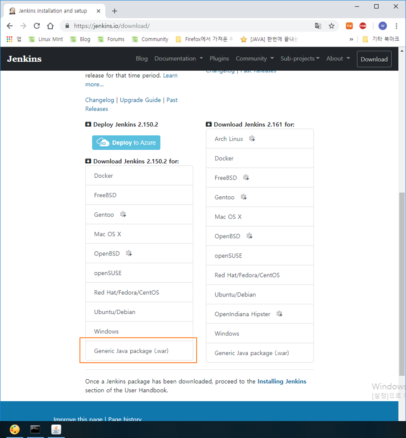Expand the Documentation dropdown menu
The image size is (406, 438).
point(179,59)
